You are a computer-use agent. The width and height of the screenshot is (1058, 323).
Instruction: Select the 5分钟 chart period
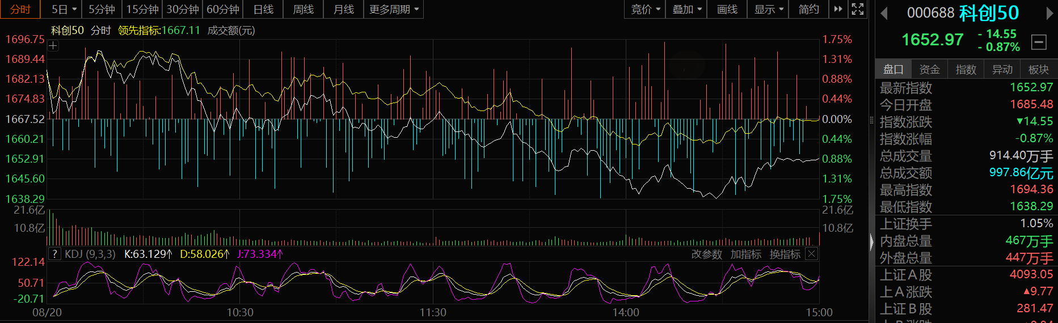[102, 9]
